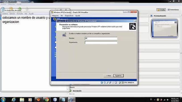
Task: Click inside the Notepad text area
Action: tap(26, 56)
